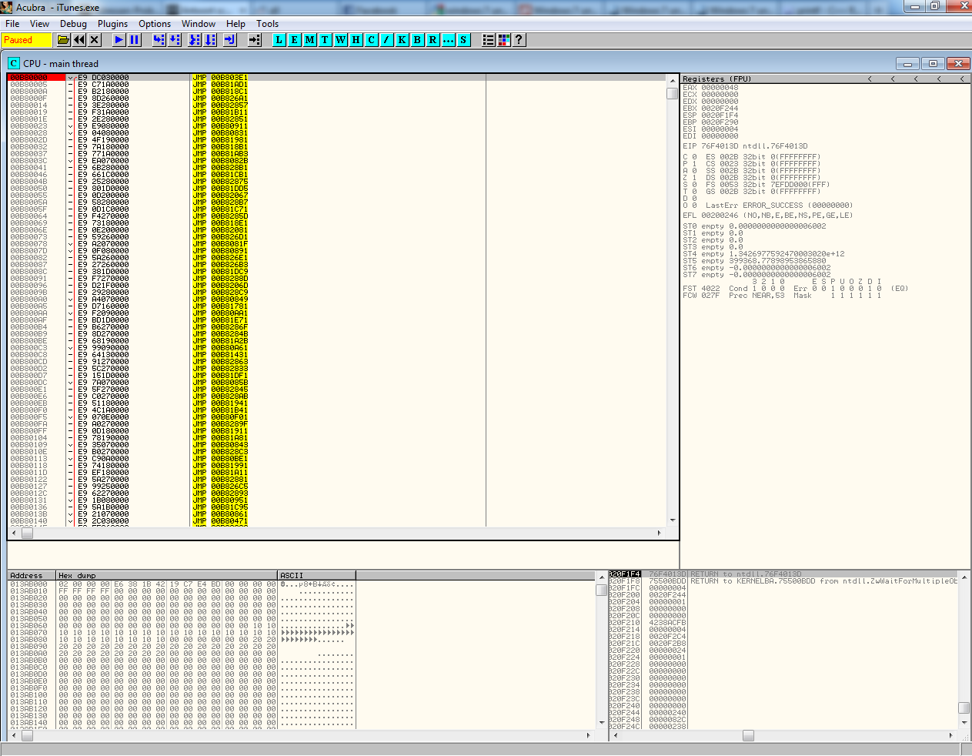This screenshot has height=756, width=972.
Task: Open Breakpoints window using the B button
Action: (x=418, y=40)
